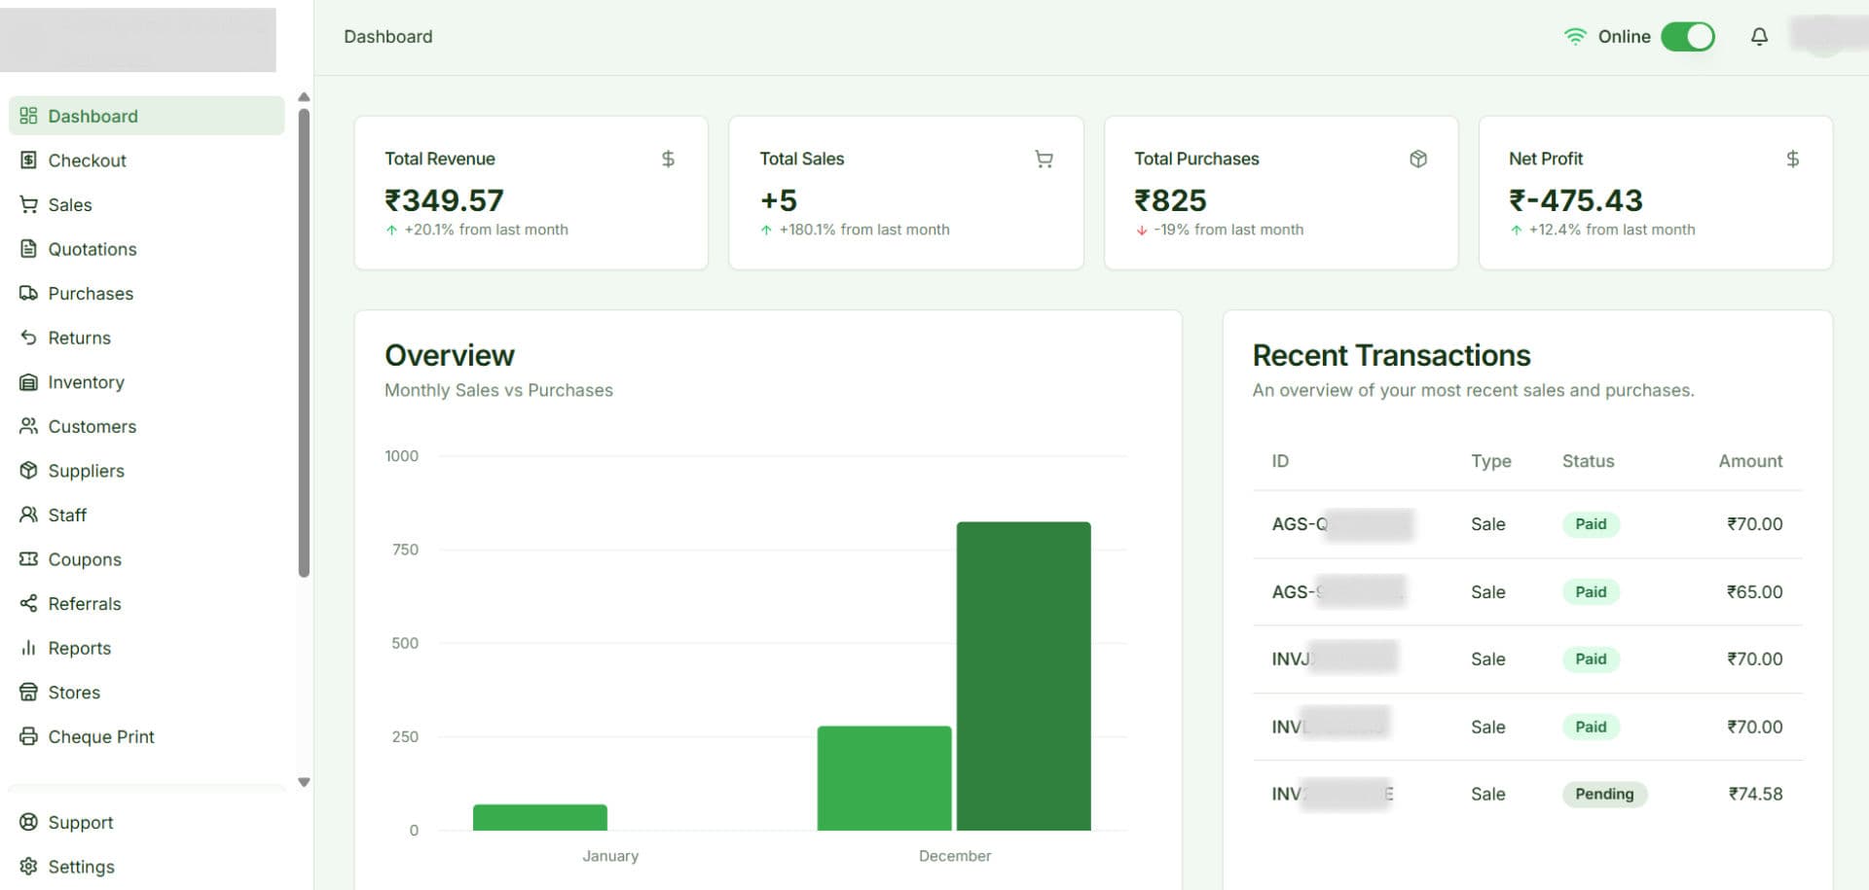Viewport: 1869px width, 890px height.
Task: Click the Total Purchases box icon
Action: [1417, 159]
